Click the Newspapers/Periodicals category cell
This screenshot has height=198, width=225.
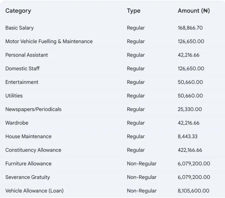(x=33, y=109)
